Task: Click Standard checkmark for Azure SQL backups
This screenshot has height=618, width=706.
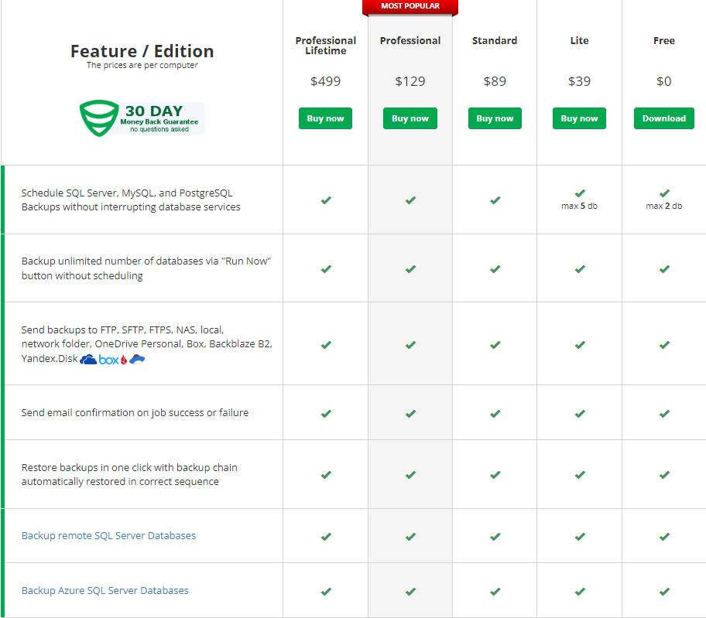Action: coord(495,591)
